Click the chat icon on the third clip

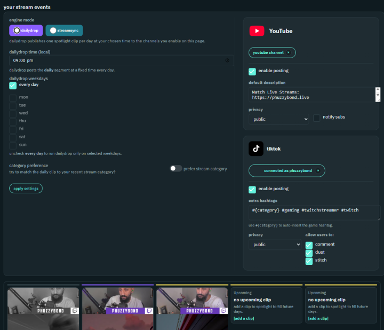tap(223, 311)
